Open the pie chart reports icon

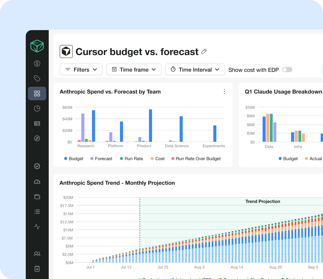click(37, 109)
